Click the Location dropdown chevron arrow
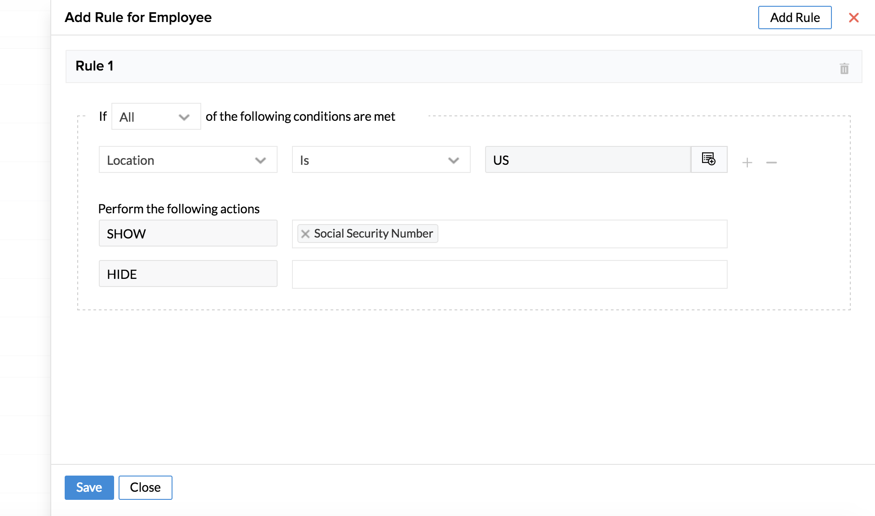 pyautogui.click(x=260, y=160)
